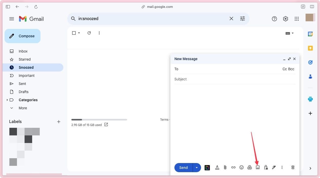Open the Starred mail section
The height and width of the screenshot is (178, 320).
click(25, 59)
